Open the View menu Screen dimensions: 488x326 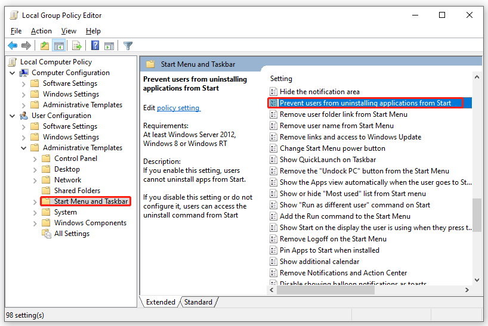coord(69,31)
